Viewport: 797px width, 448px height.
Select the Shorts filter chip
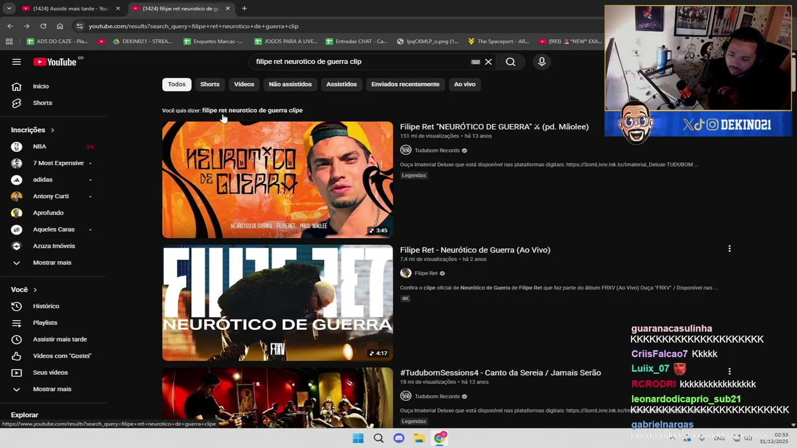pyautogui.click(x=210, y=84)
